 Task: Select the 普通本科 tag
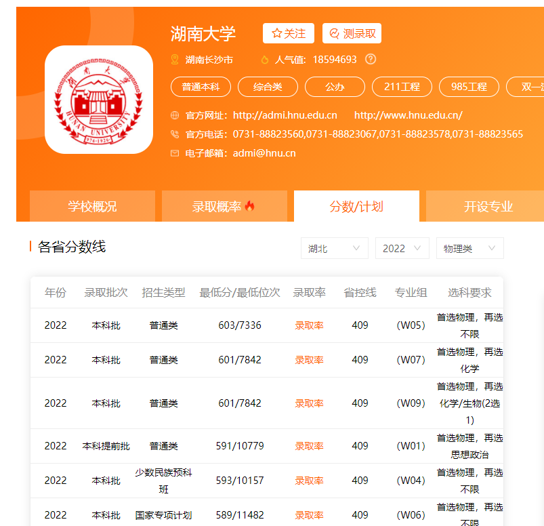(x=201, y=87)
